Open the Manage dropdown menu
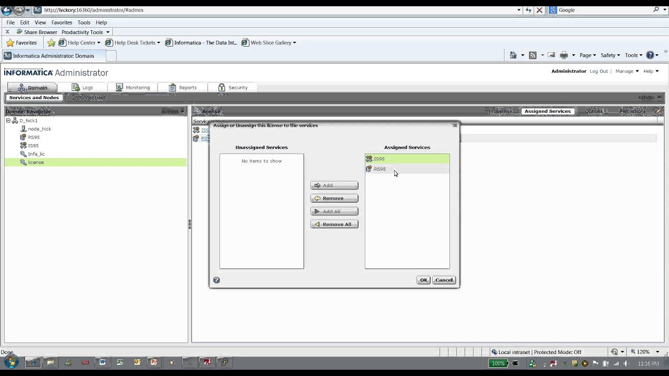The height and width of the screenshot is (376, 669). point(627,71)
